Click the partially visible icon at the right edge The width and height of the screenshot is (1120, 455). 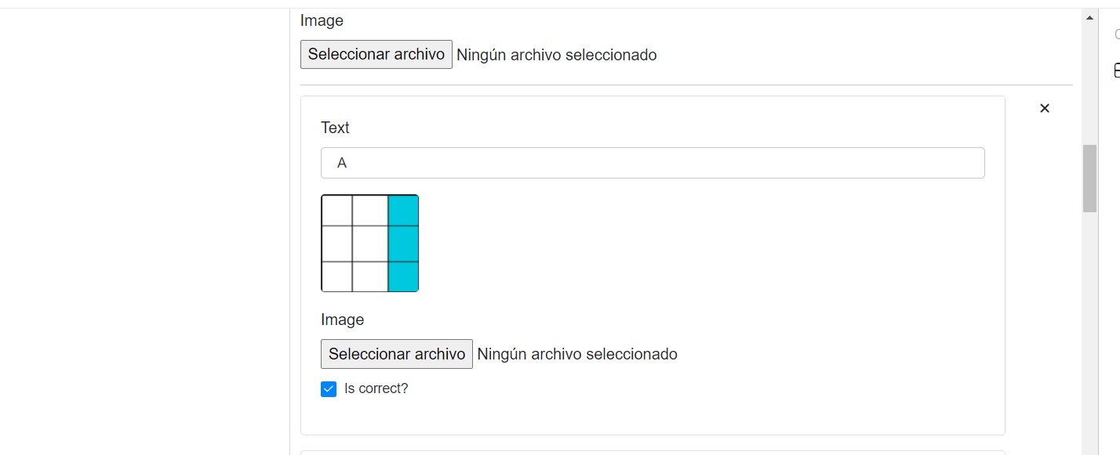[1116, 70]
